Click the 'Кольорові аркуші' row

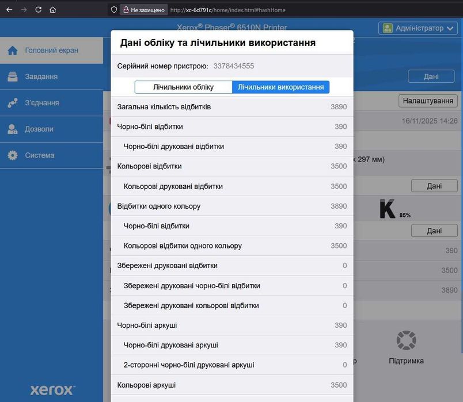[x=232, y=385]
